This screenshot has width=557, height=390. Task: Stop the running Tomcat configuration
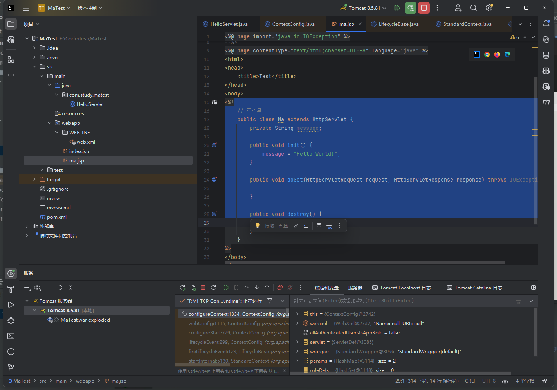click(424, 8)
